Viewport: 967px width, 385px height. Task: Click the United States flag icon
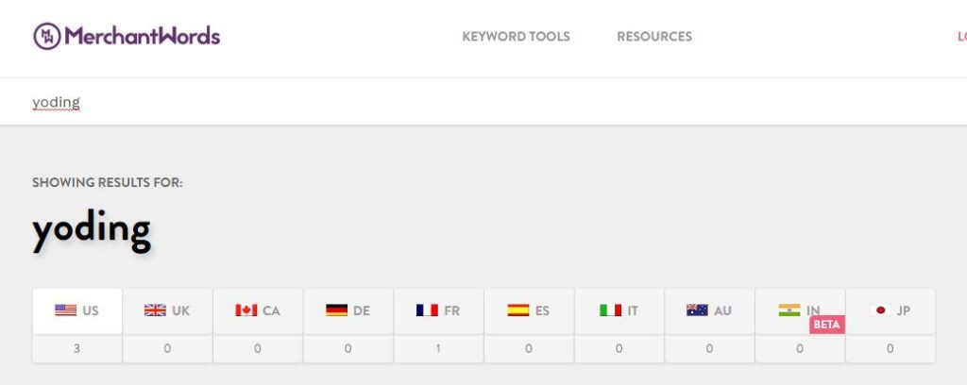tap(65, 310)
